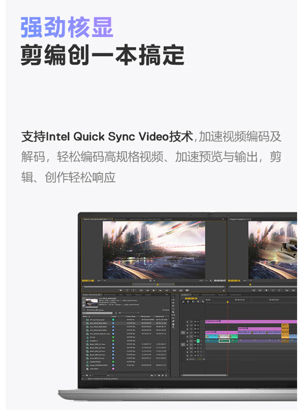Switch to the Arrival sequence tab
This screenshot has width=300, height=410.
(196, 295)
